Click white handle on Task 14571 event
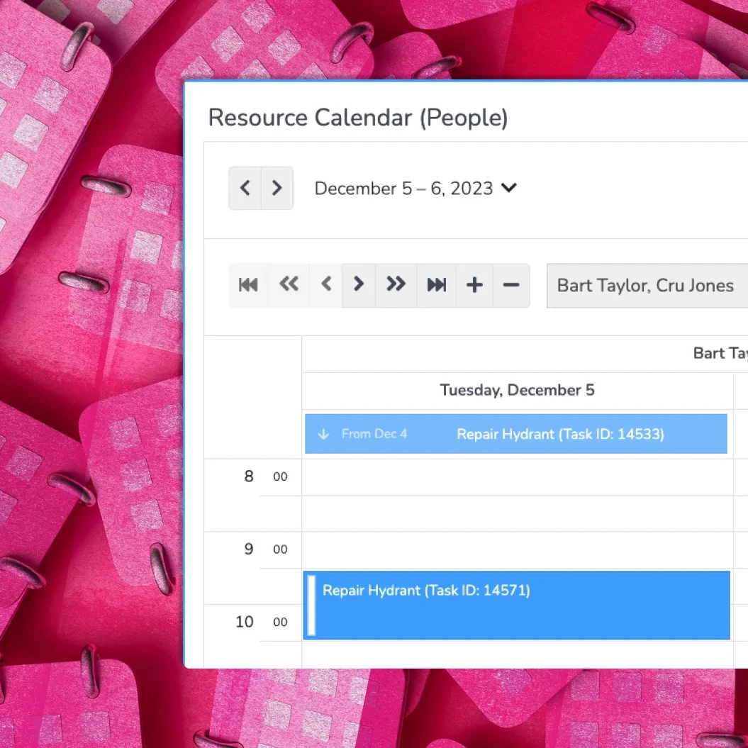Image resolution: width=748 pixels, height=748 pixels. point(311,605)
